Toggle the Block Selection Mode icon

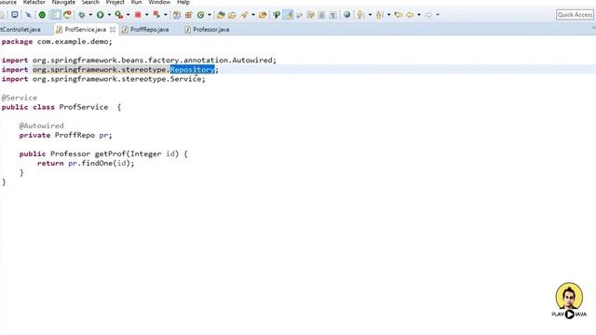(x=321, y=15)
